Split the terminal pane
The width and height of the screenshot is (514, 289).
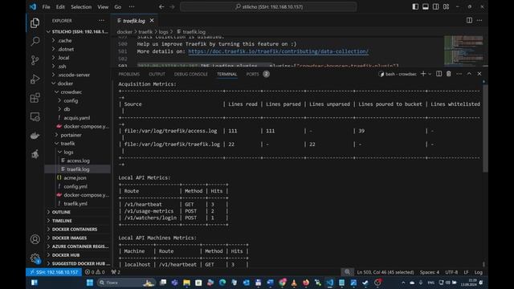(x=439, y=74)
